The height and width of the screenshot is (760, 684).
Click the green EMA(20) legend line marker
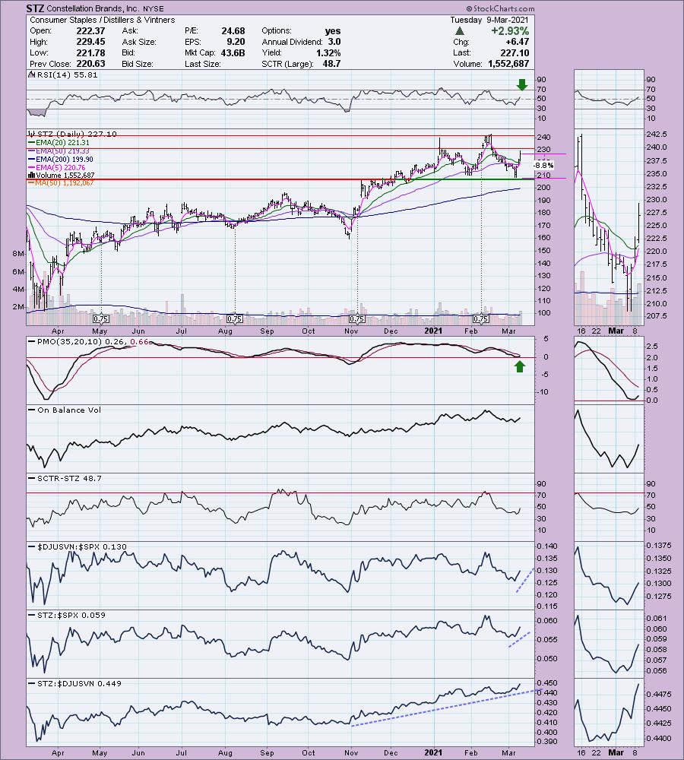pos(31,143)
